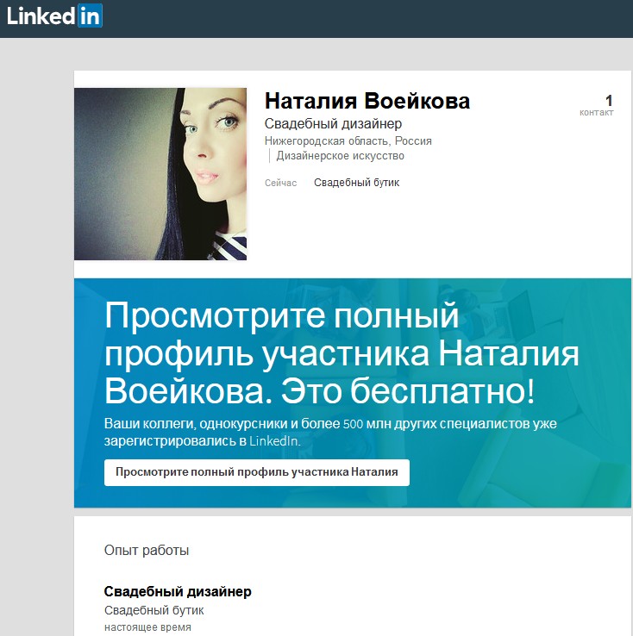Click the 'Сейчас' label
Image resolution: width=633 pixels, height=636 pixels.
(281, 183)
